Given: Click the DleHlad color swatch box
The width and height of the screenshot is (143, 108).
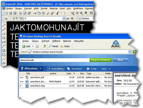Looking at the screenshot, I should [80, 19].
